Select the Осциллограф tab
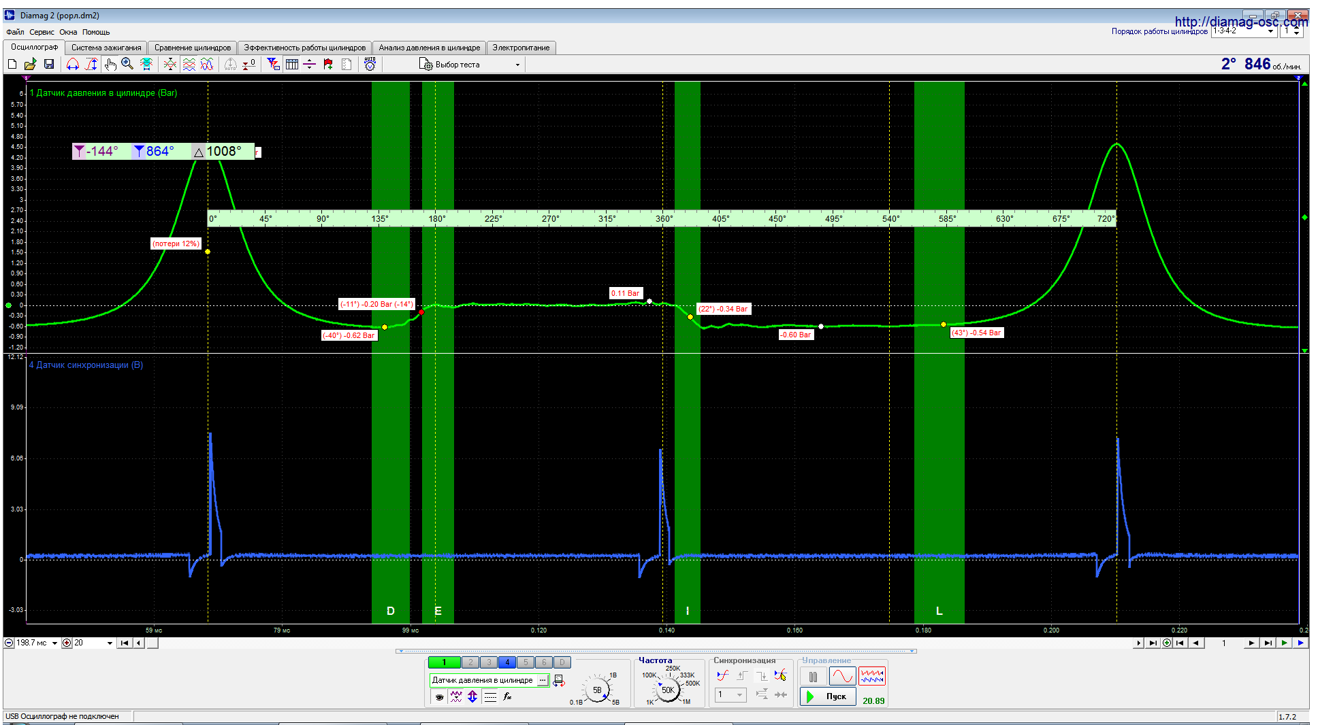The width and height of the screenshot is (1318, 725). point(34,47)
